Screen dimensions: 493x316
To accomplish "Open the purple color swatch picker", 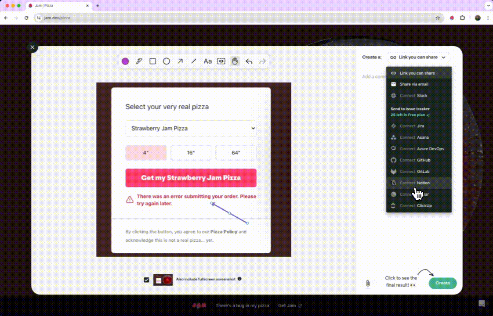I will point(125,61).
